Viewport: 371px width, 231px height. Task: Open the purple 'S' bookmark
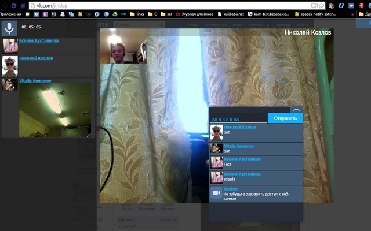pos(45,14)
